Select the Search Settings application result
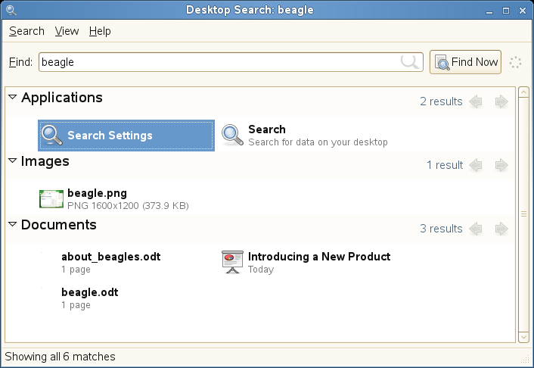Screen dimensions: 534x368 point(126,136)
